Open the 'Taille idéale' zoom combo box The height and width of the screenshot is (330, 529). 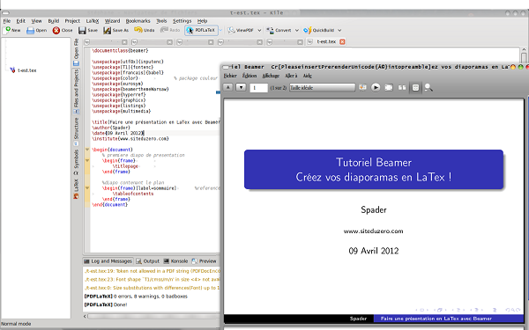tap(322, 87)
